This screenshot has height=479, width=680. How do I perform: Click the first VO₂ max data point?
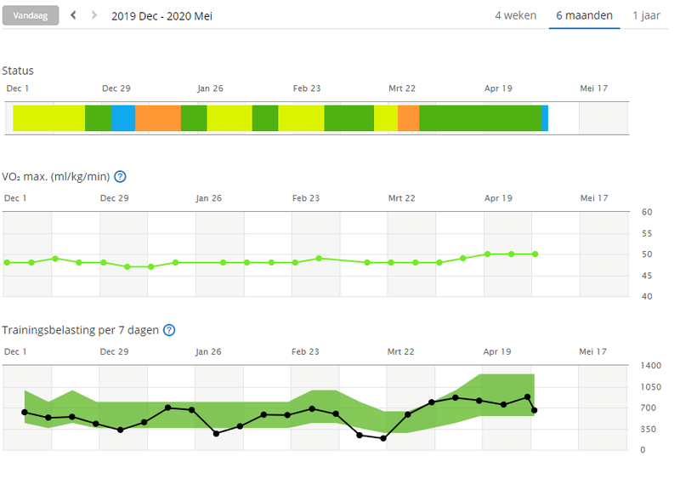pos(8,262)
